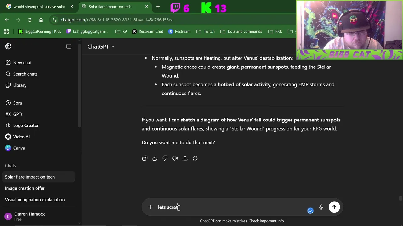Open the k9 bookmarks folder
403x226 pixels.
pos(121,31)
